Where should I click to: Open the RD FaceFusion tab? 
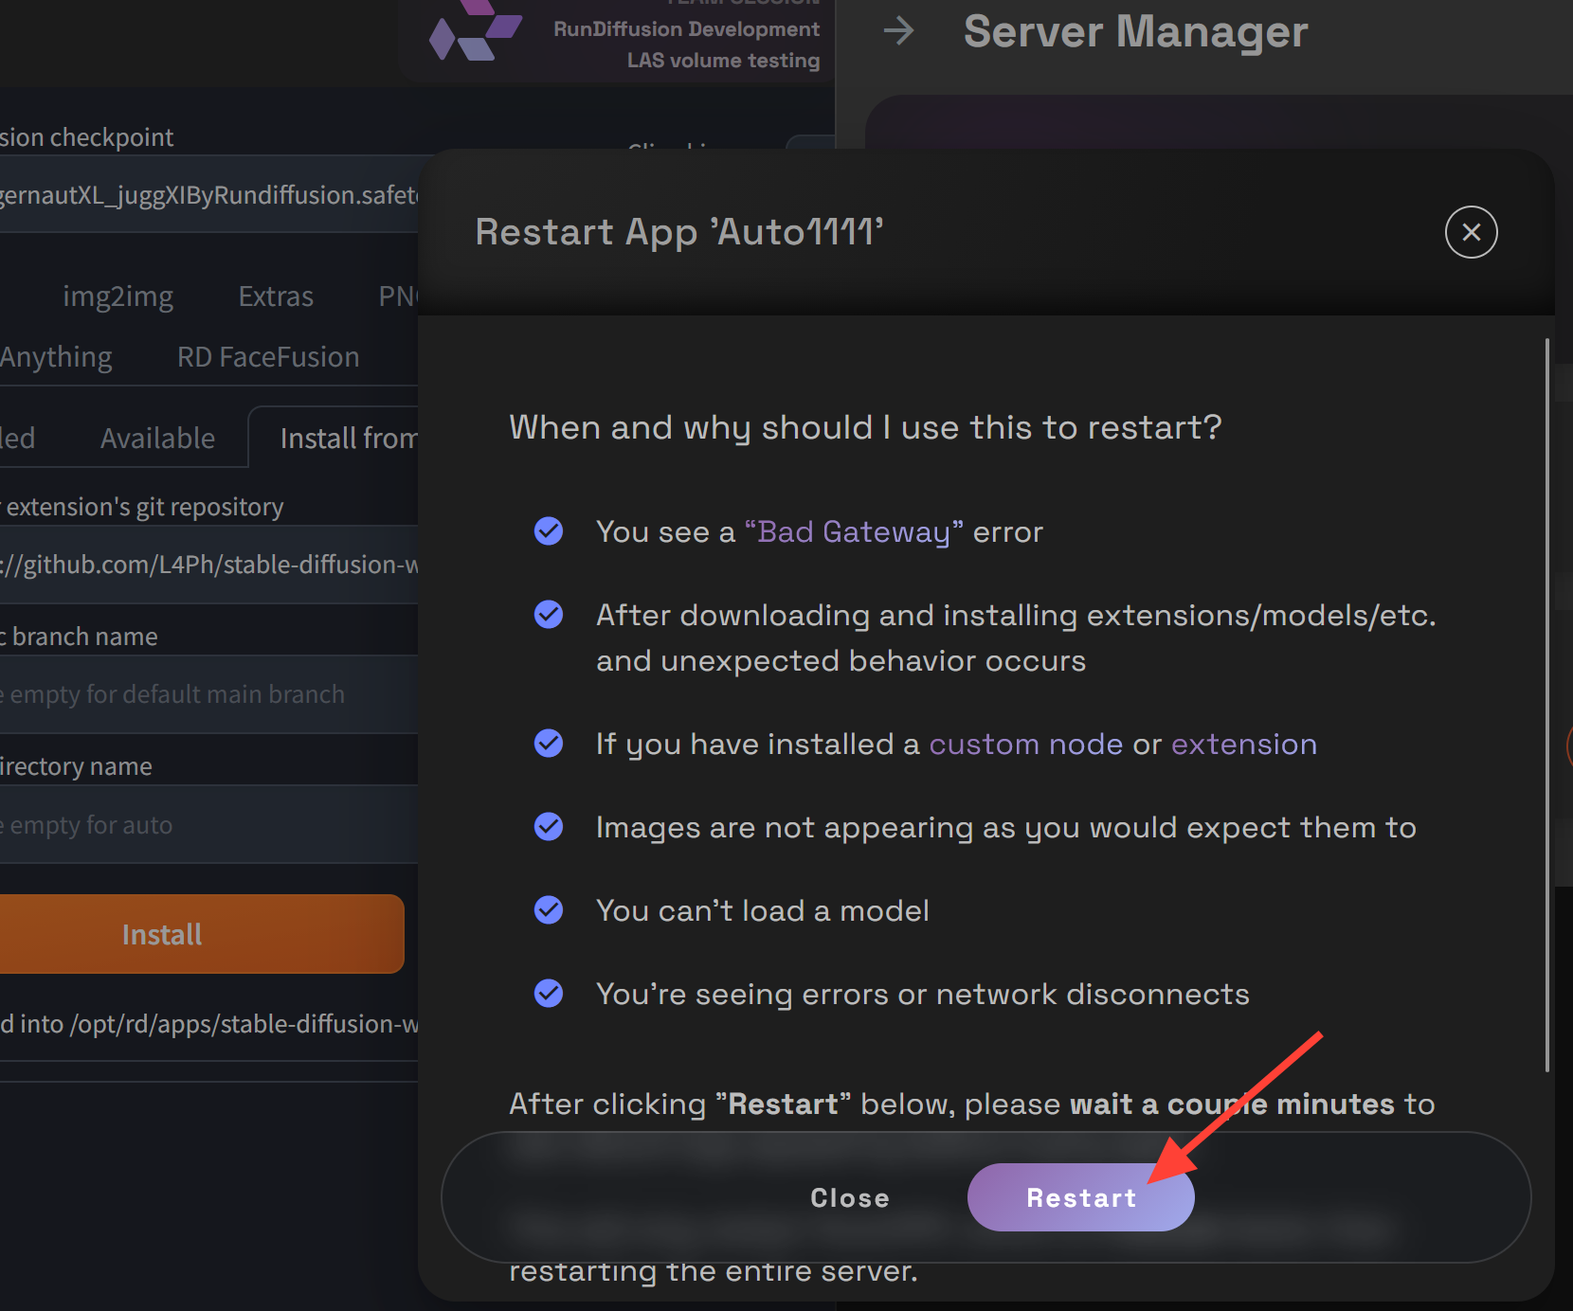click(268, 357)
